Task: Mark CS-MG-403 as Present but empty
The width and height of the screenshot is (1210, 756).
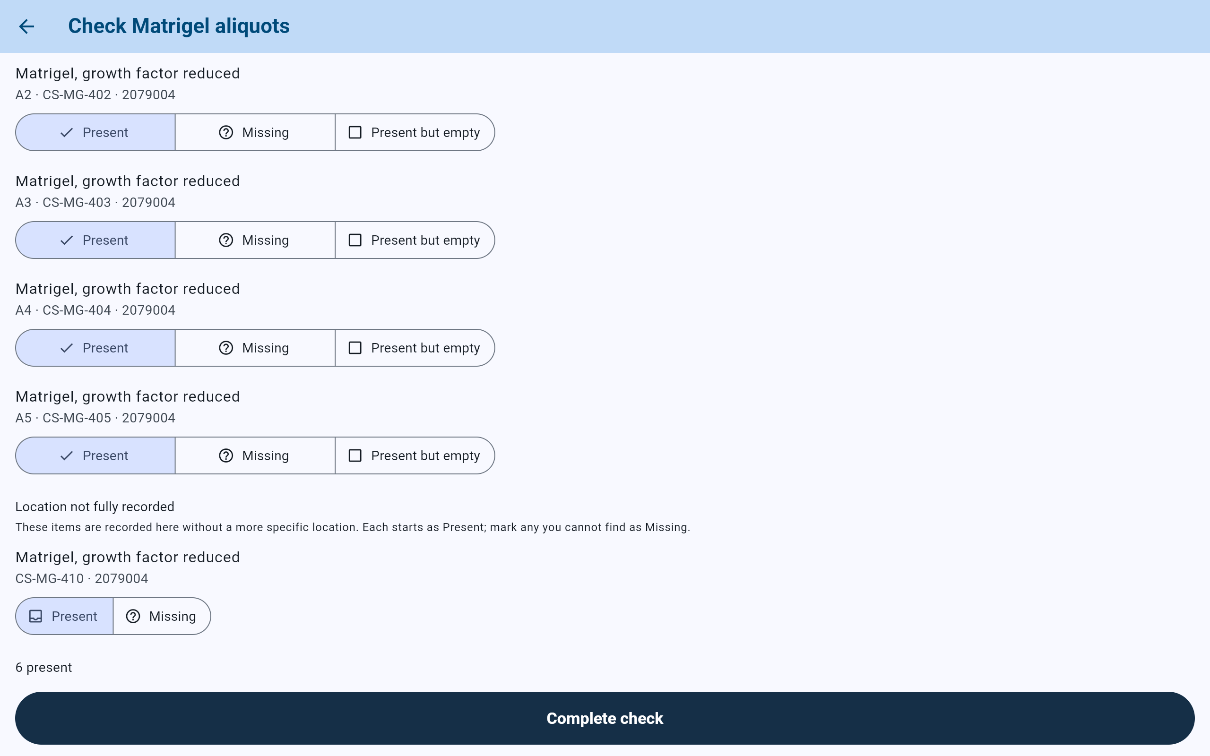Action: coord(415,240)
